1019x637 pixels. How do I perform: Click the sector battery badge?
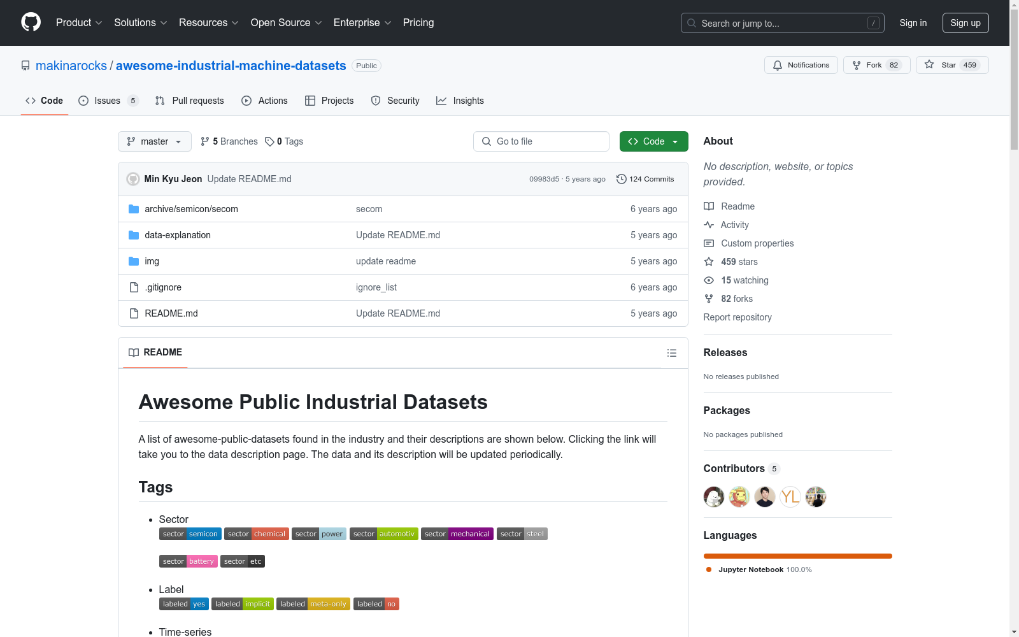tap(189, 561)
